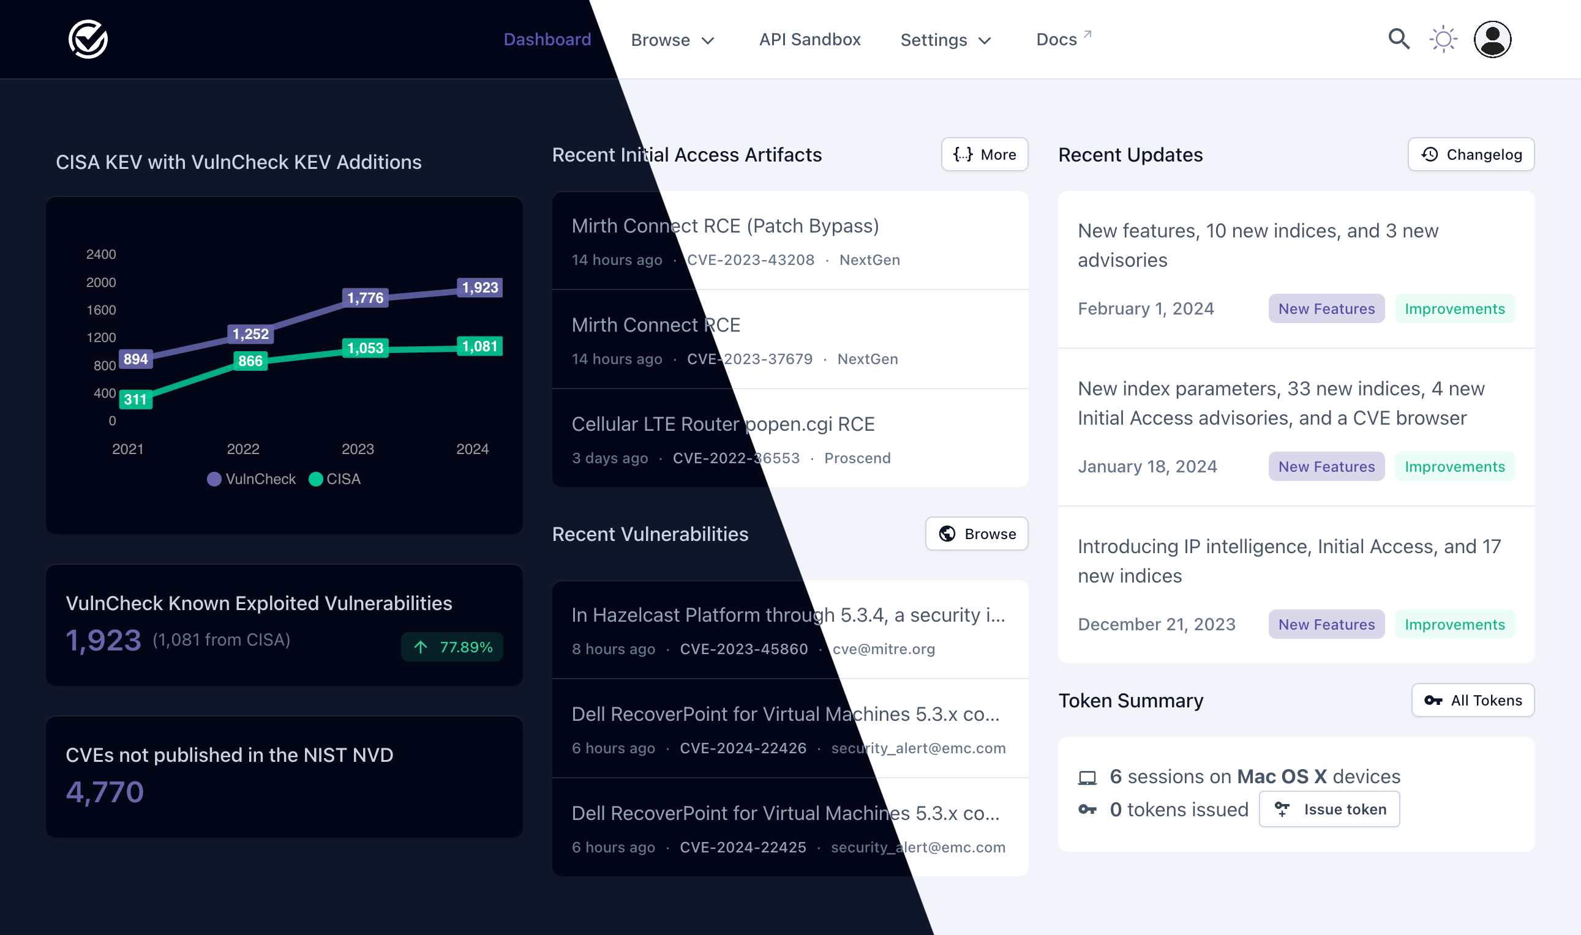Screen dimensions: 1581x935
Task: Open February 1, 2024 update entry
Action: [x=1296, y=270]
